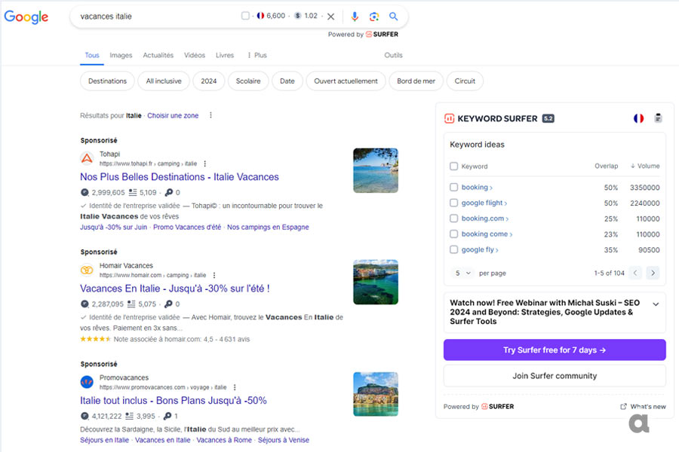Apply the 2024 filter chip
The image size is (679, 452).
209,81
